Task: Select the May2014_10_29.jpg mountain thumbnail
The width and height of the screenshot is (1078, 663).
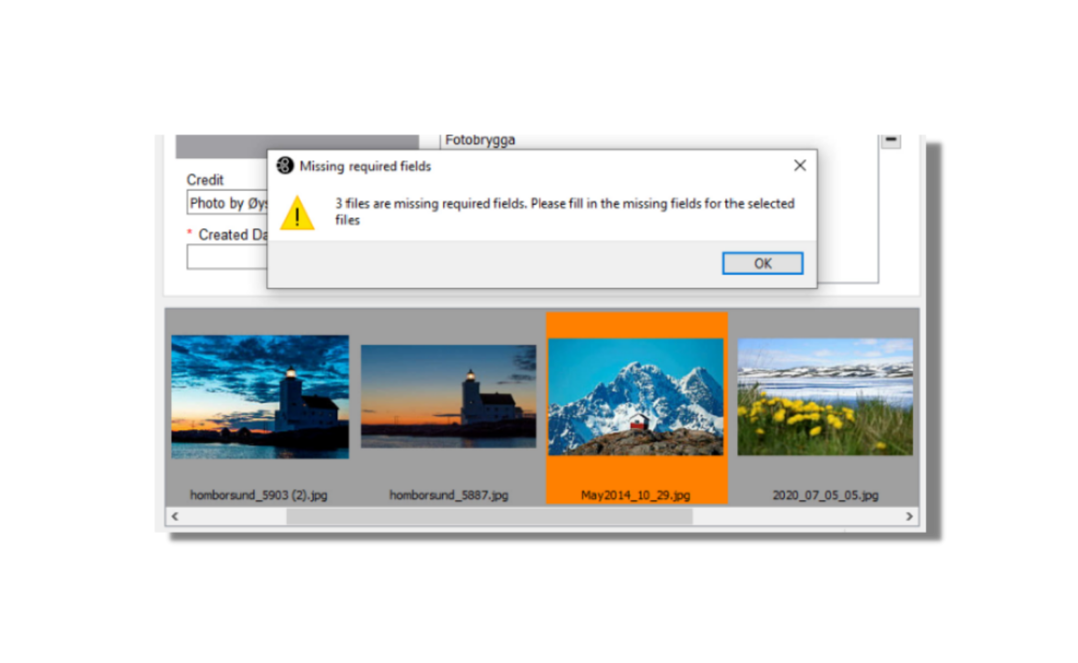Action: click(x=636, y=396)
